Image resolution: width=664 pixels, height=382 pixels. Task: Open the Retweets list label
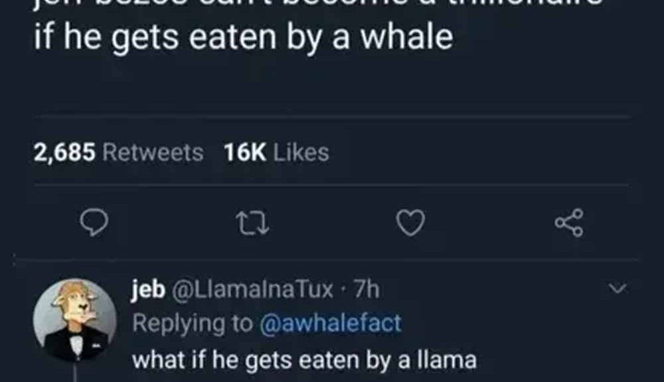click(153, 153)
